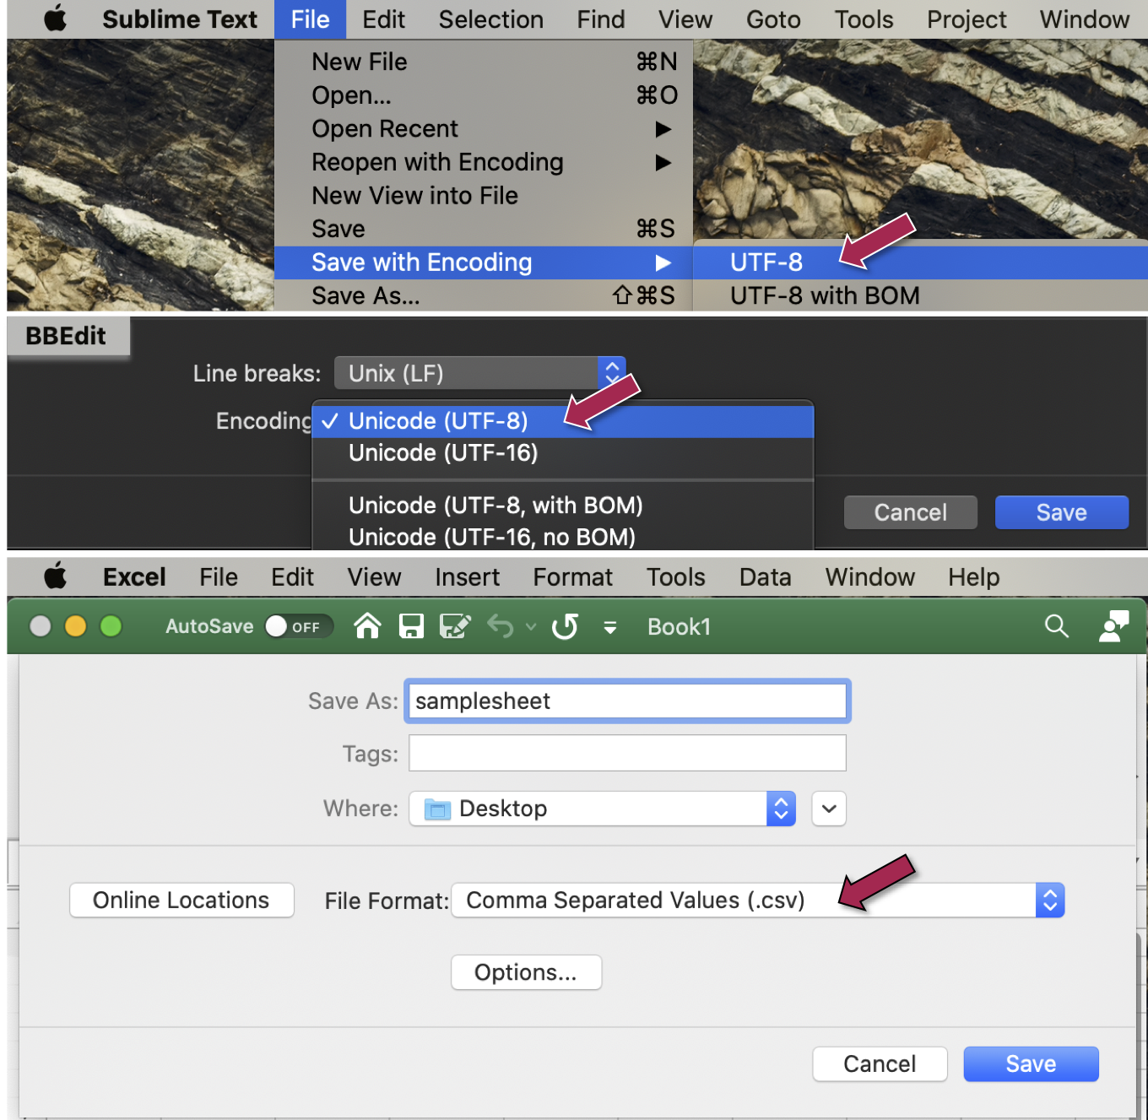The image size is (1148, 1120).
Task: Open the Goto menu in Sublime Text
Action: 773,19
